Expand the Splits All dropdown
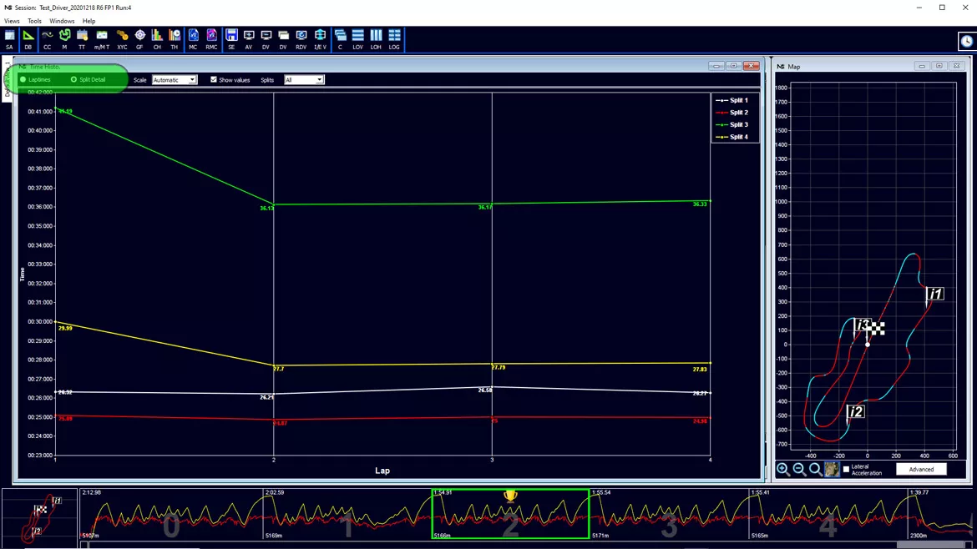 pyautogui.click(x=304, y=79)
